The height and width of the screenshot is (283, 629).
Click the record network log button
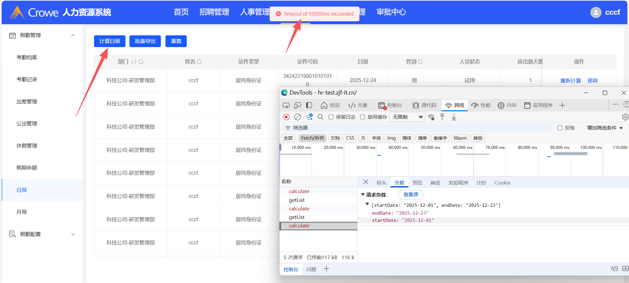pyautogui.click(x=286, y=117)
